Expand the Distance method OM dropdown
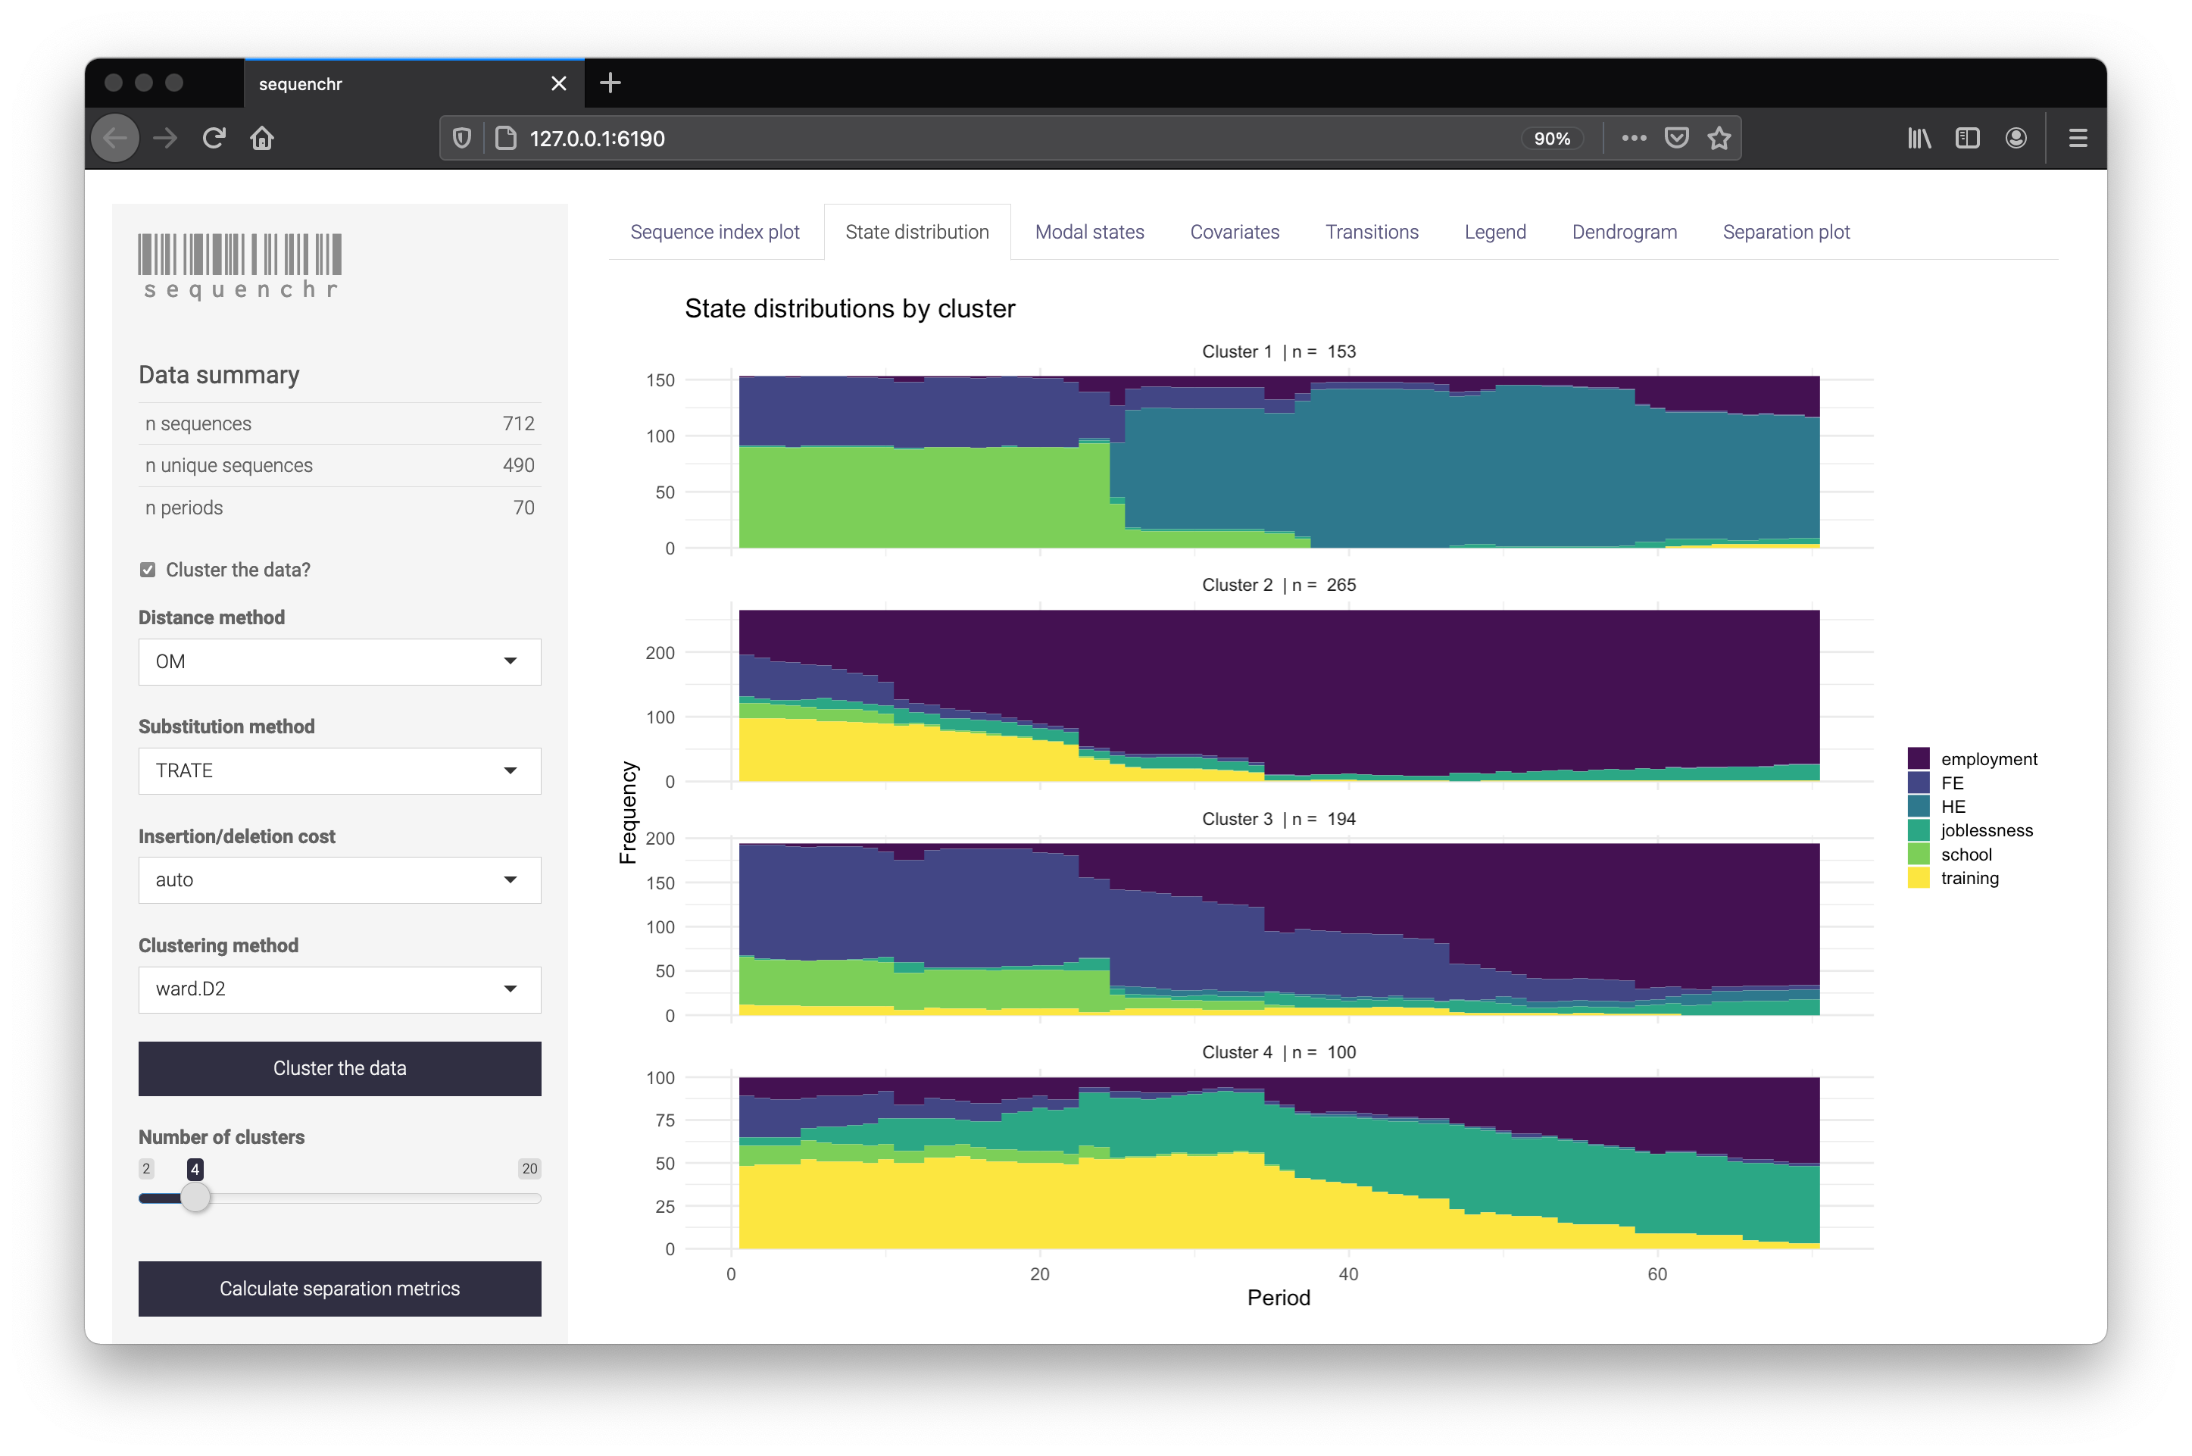The image size is (2192, 1456). point(340,661)
